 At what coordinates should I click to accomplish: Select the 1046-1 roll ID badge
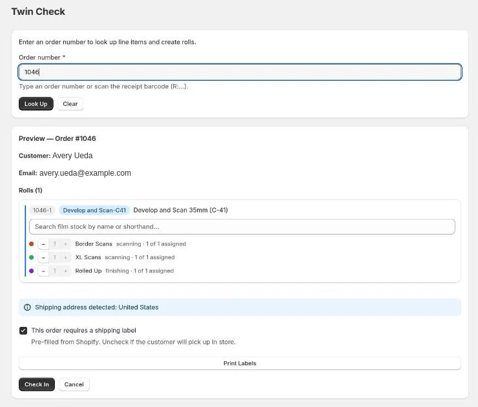pyautogui.click(x=42, y=210)
